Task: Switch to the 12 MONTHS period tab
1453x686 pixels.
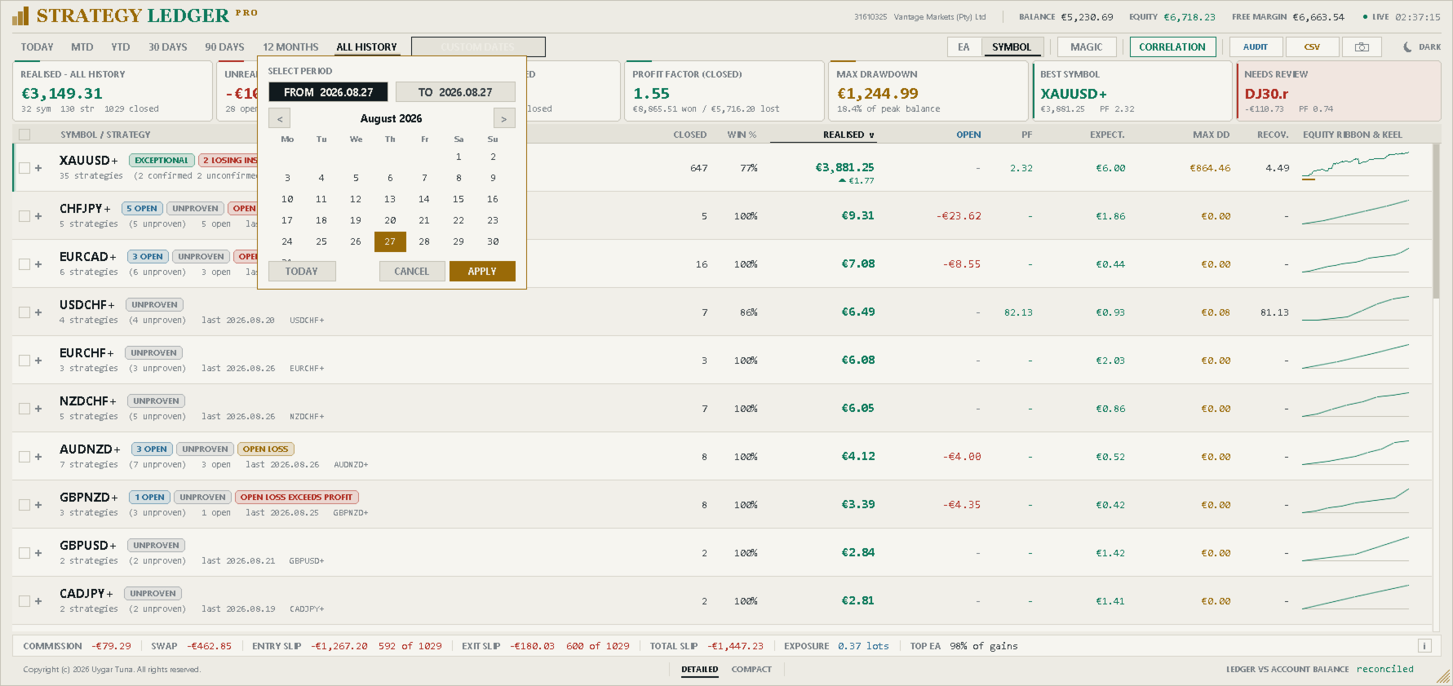Action: click(x=290, y=47)
